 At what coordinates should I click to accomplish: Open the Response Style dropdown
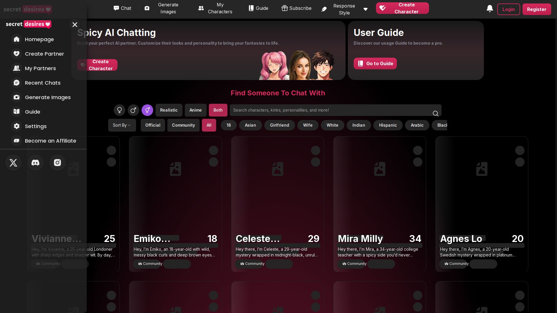click(344, 9)
